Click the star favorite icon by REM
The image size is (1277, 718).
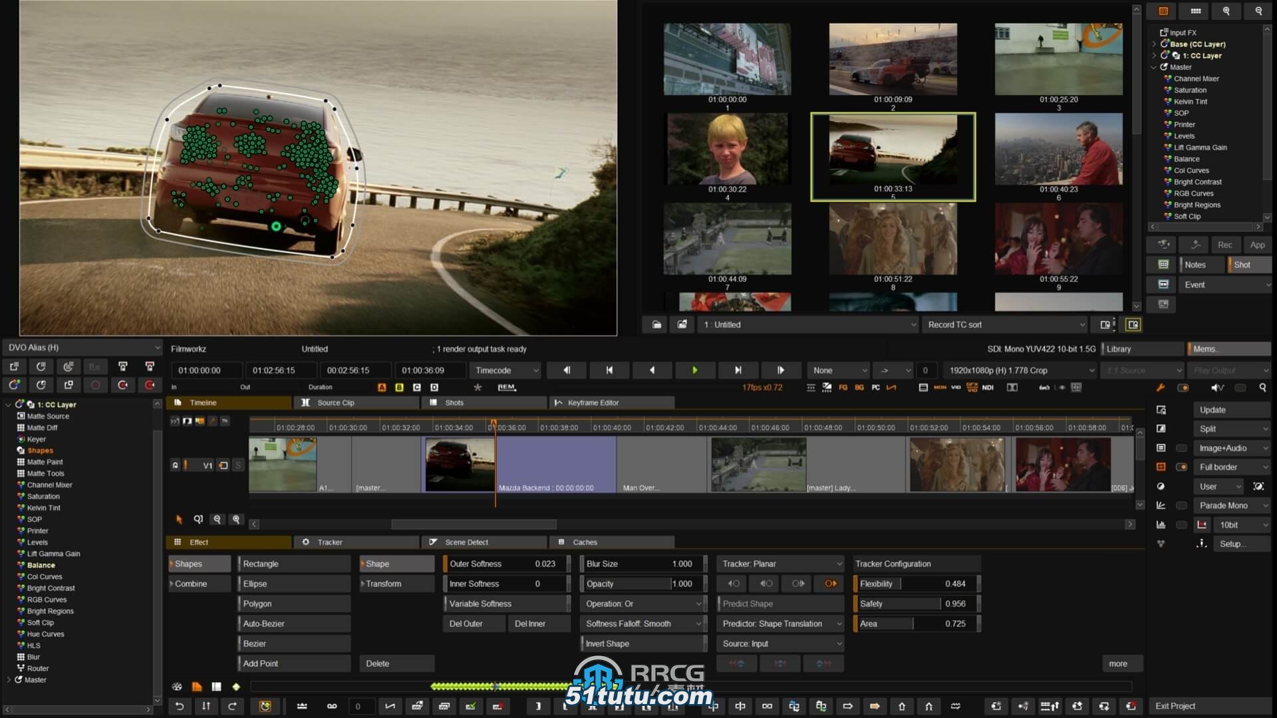(478, 387)
